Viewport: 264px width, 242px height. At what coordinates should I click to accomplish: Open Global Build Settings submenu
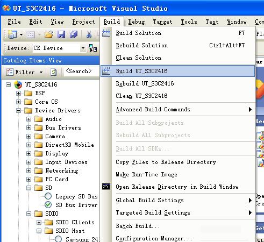178,200
